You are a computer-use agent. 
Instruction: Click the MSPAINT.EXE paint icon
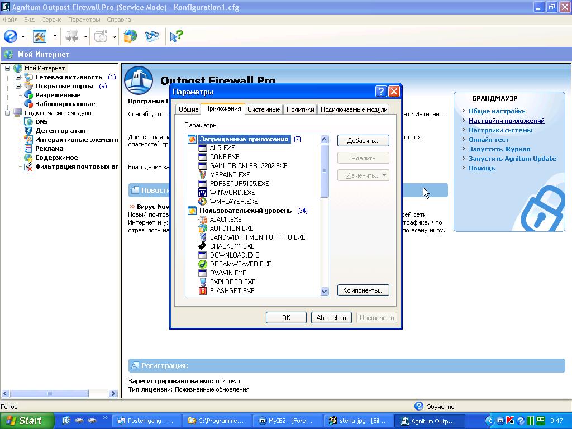pyautogui.click(x=202, y=175)
